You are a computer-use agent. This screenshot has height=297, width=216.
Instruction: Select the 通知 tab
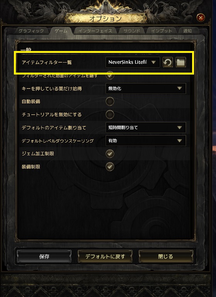pyautogui.click(x=187, y=31)
